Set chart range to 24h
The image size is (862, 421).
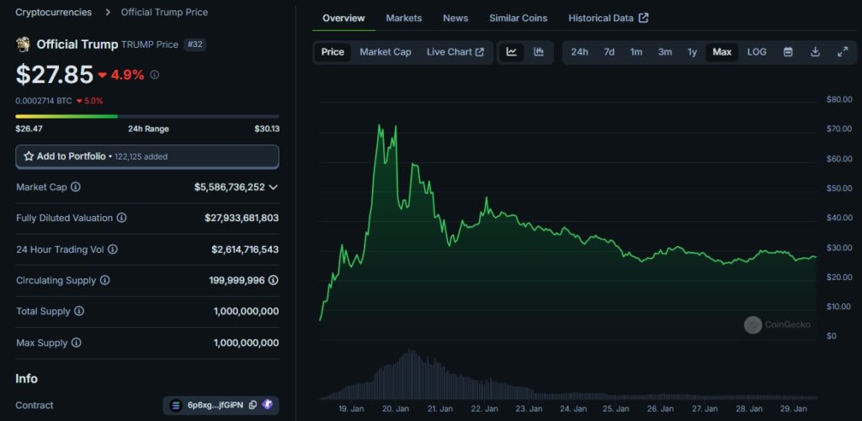pyautogui.click(x=579, y=52)
